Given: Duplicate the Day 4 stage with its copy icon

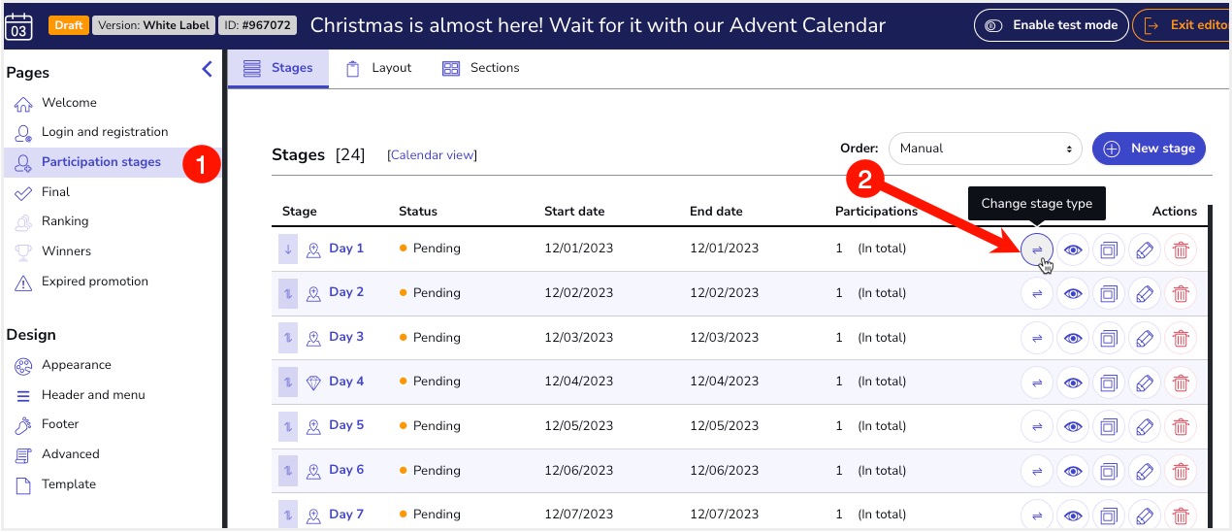Looking at the screenshot, I should (x=1109, y=382).
